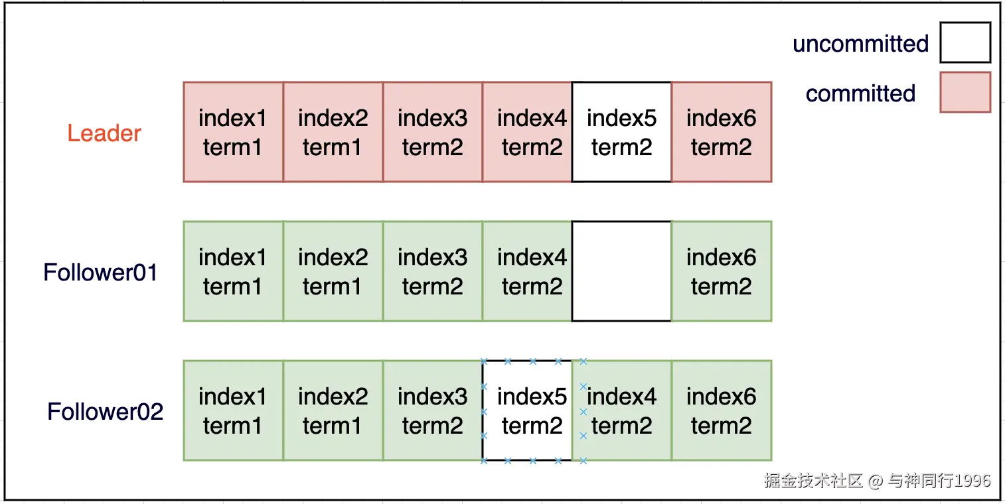Select Leader's uncommitted index5 term2 cell
This screenshot has width=1005, height=504.
click(x=621, y=132)
